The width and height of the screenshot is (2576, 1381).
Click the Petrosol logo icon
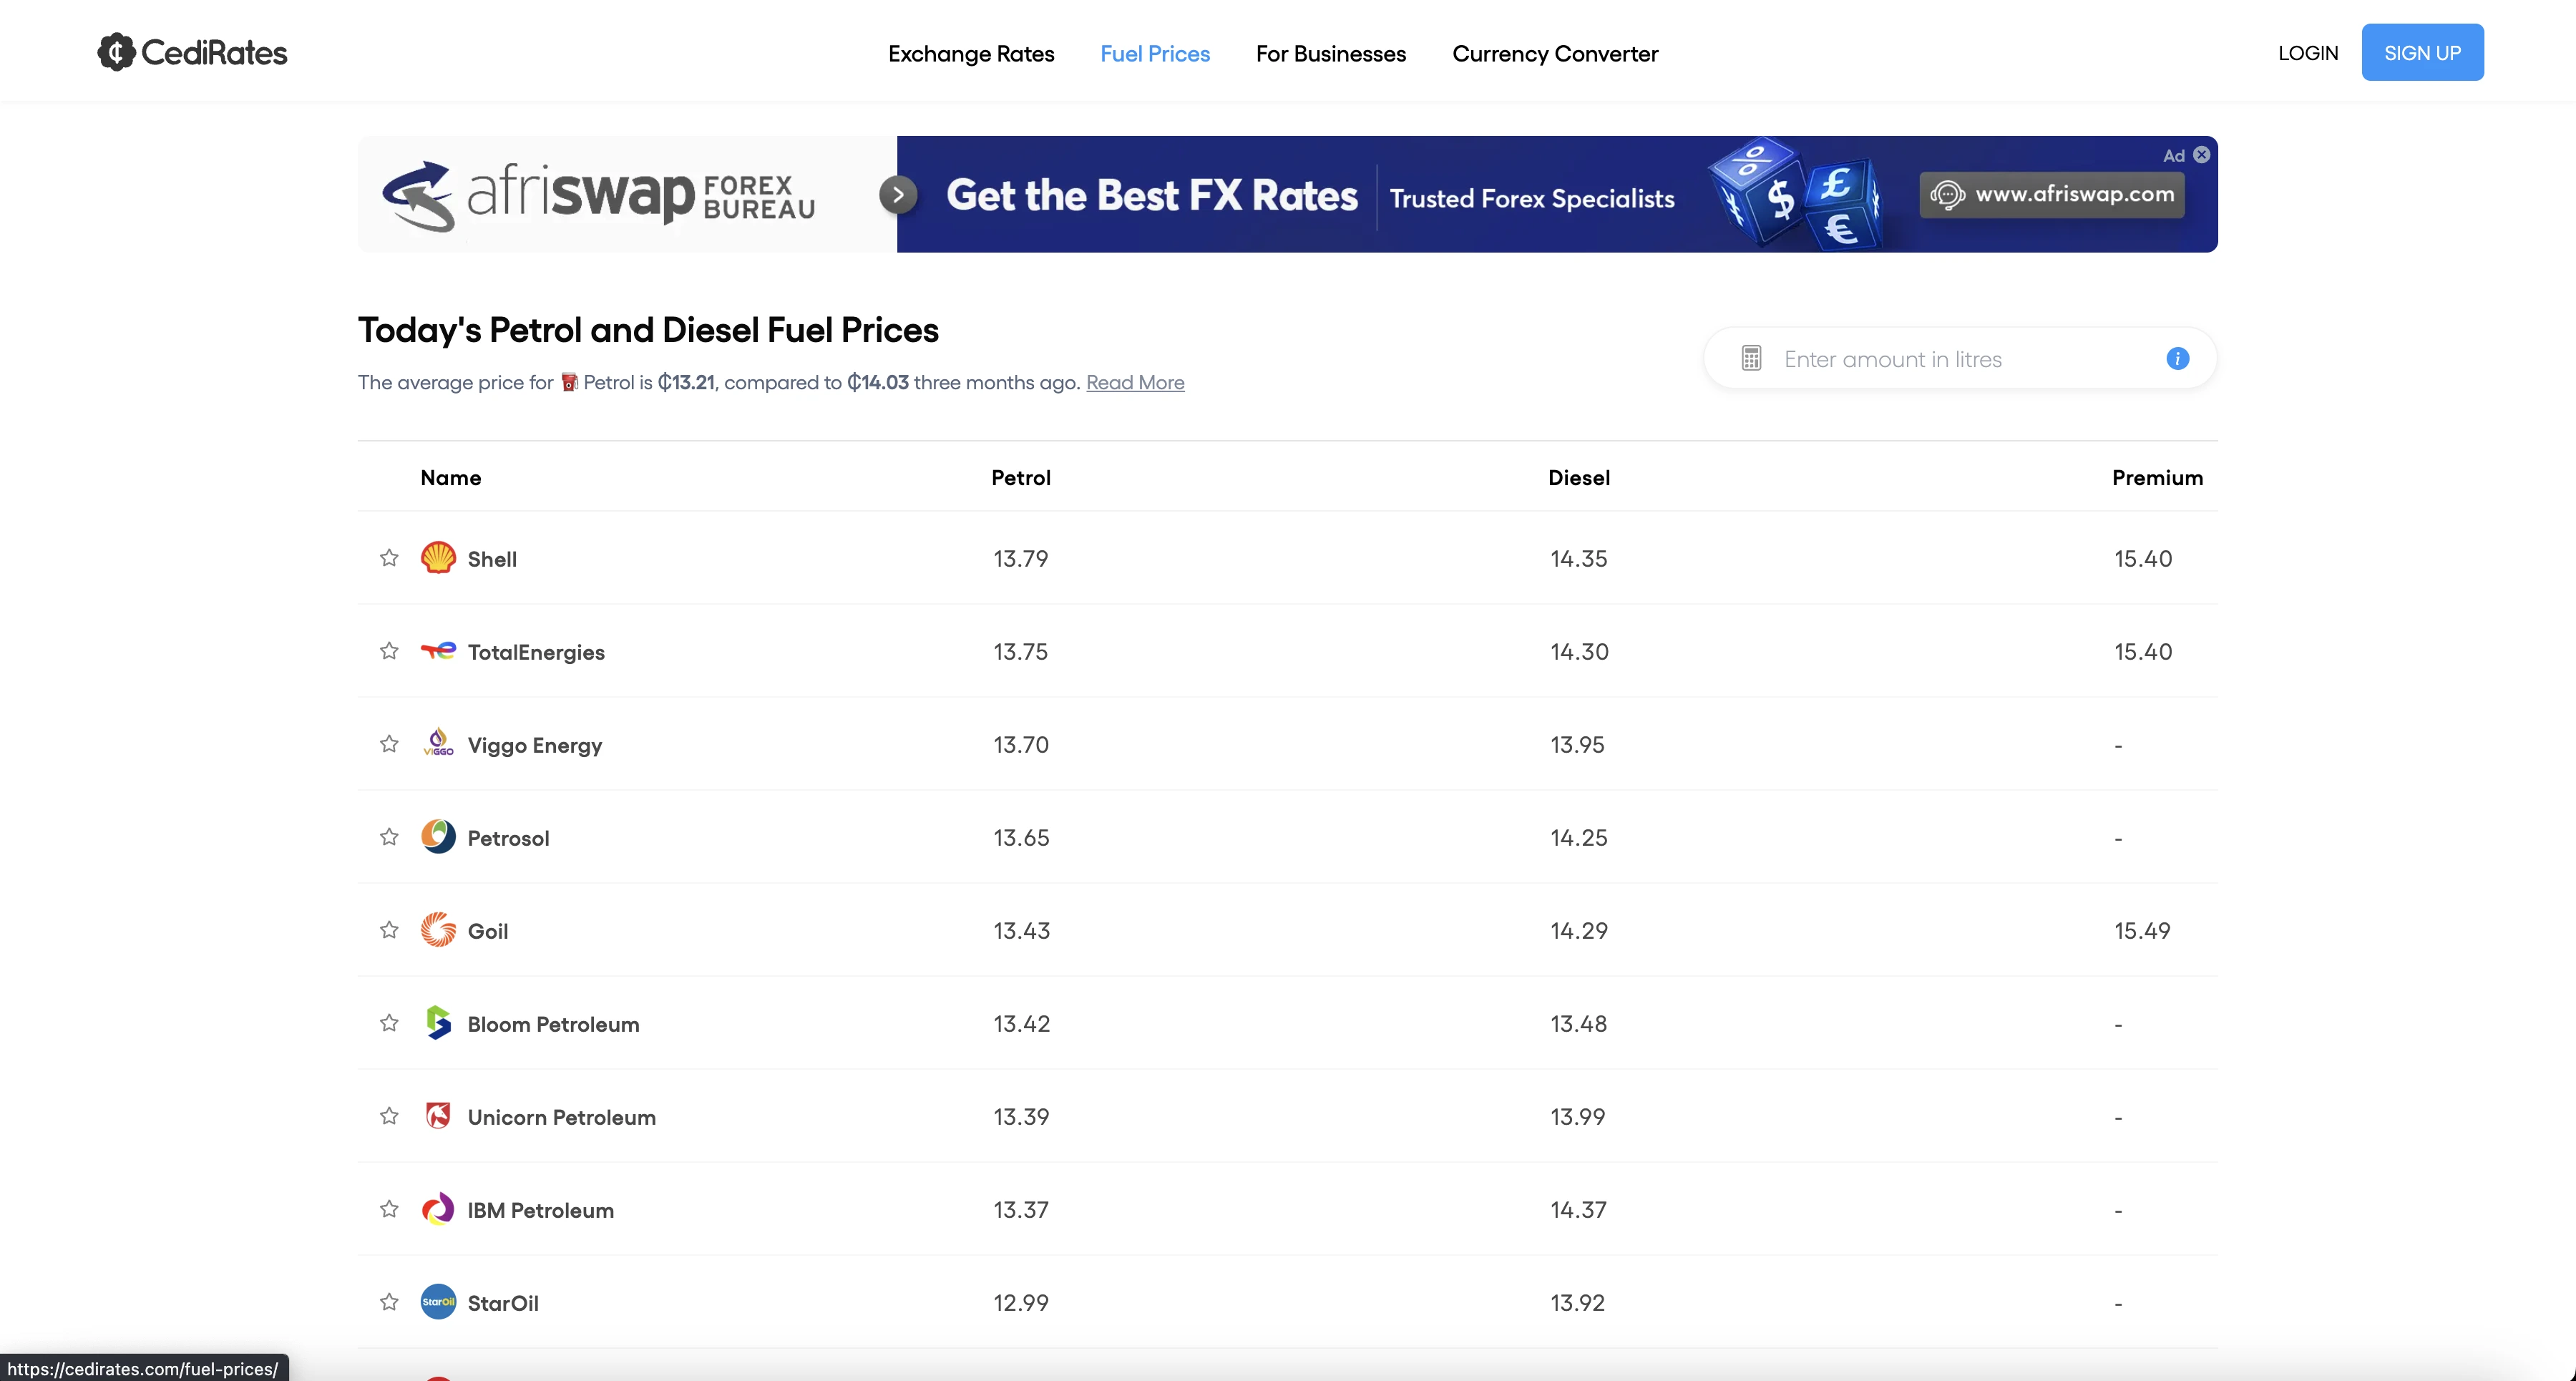tap(438, 837)
